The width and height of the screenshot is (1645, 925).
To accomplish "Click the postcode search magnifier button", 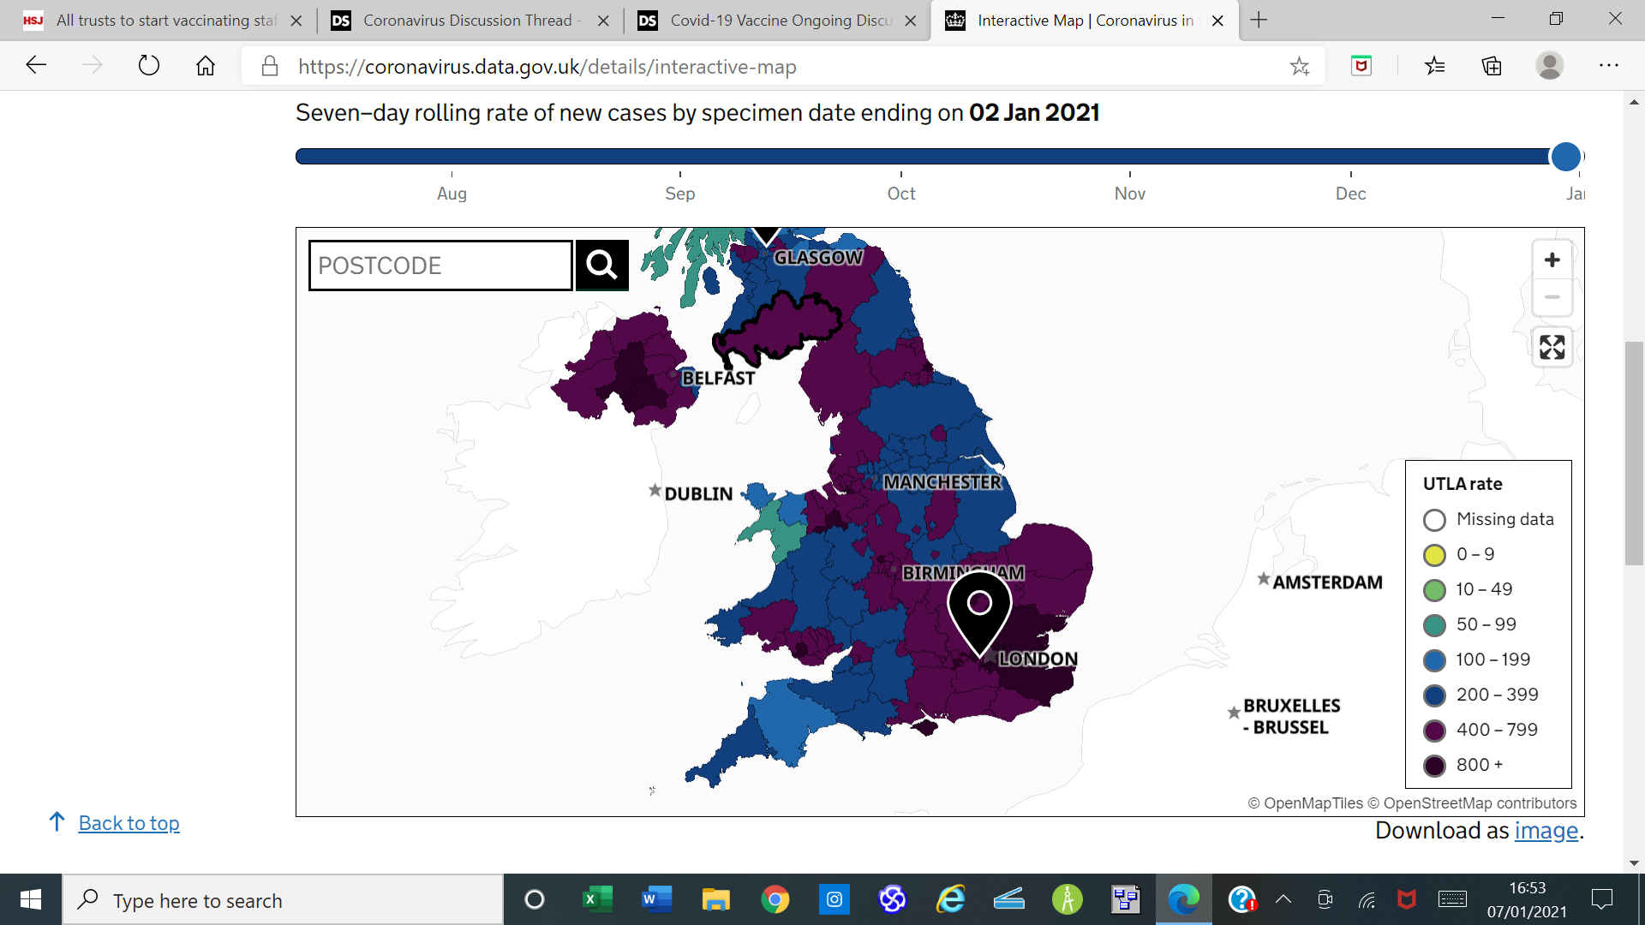I will click(x=601, y=266).
